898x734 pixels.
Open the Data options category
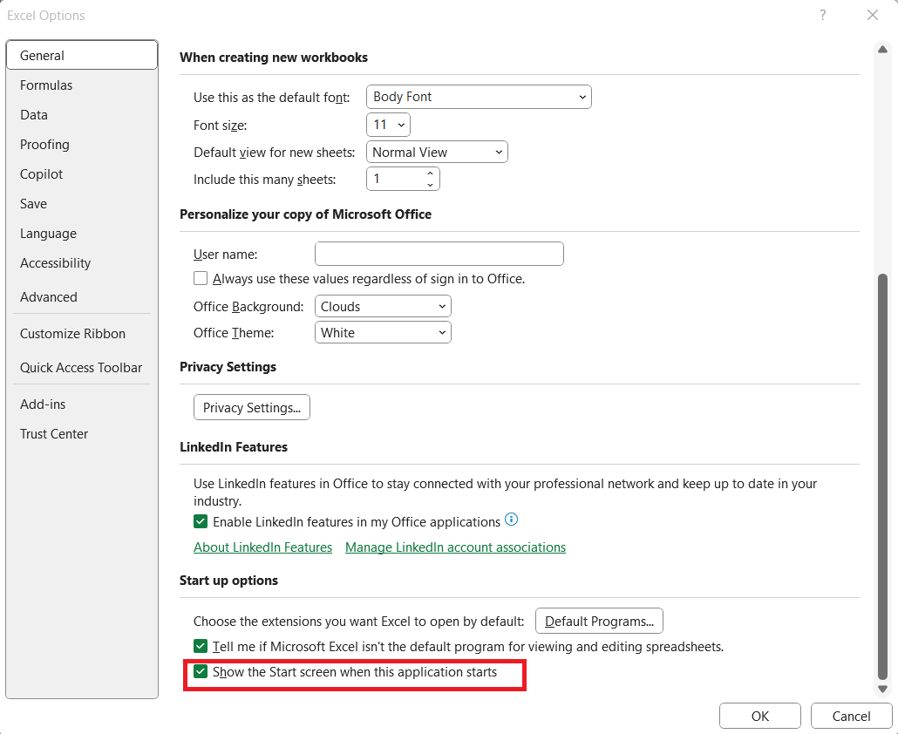82,115
